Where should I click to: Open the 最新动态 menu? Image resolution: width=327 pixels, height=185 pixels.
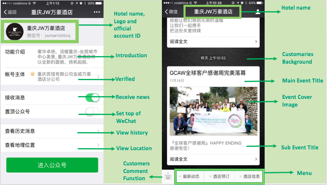pos(189,176)
